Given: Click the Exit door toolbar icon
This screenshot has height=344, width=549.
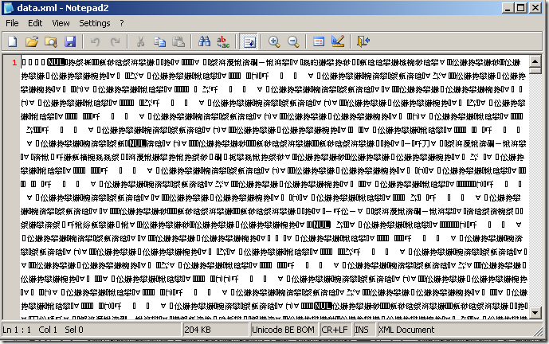Looking at the screenshot, I should point(363,41).
